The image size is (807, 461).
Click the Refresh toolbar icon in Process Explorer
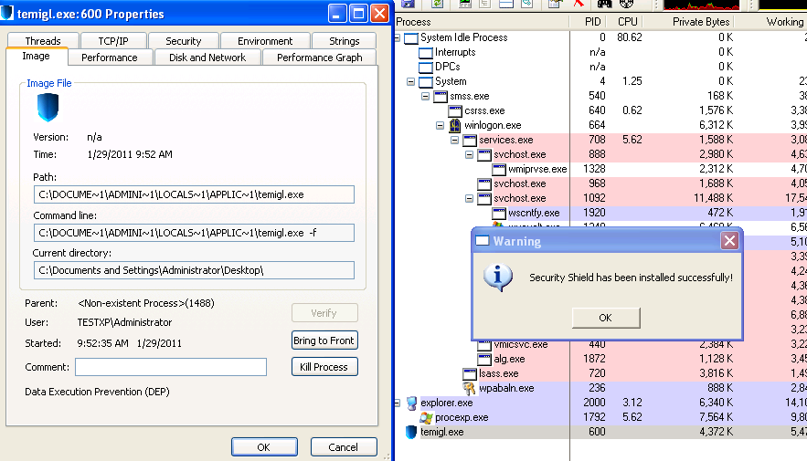[x=438, y=4]
